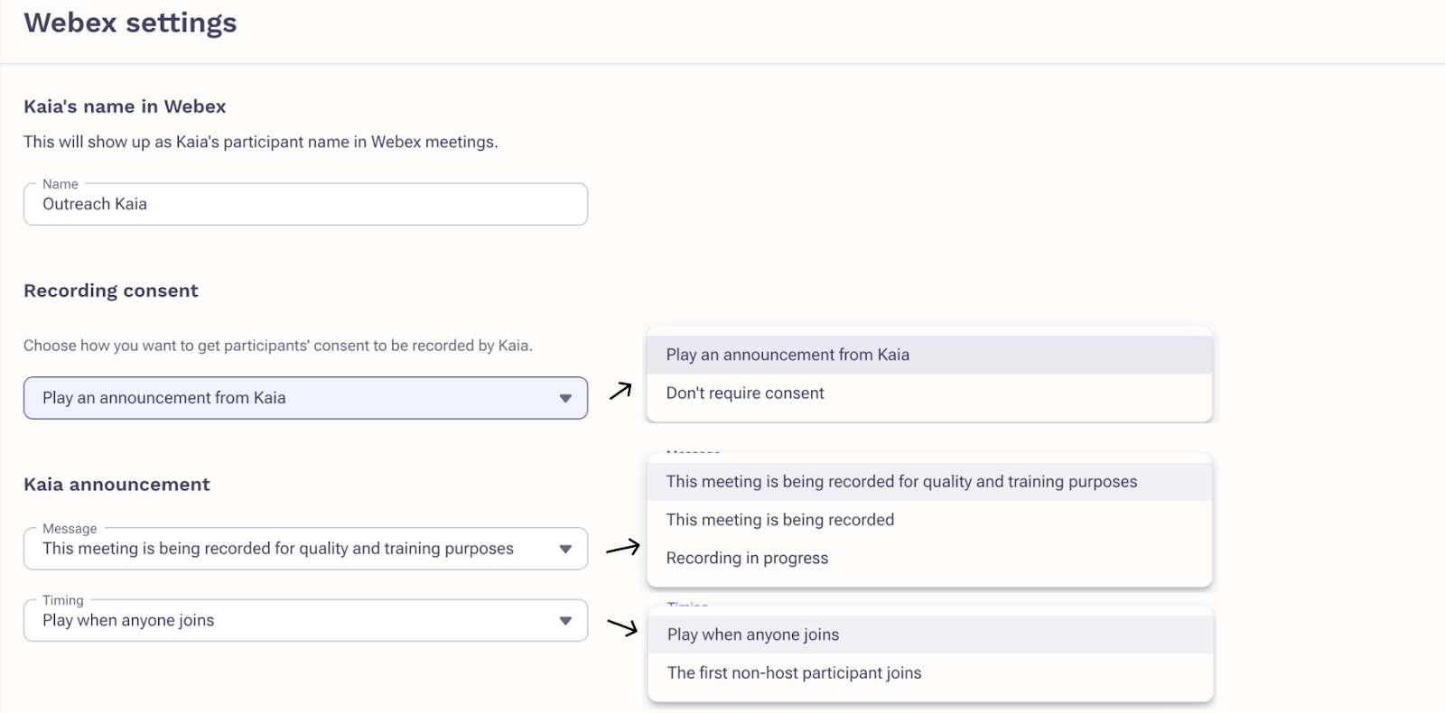Click the "Webex settings" page title
Screen dimensions: 1445x713
tap(130, 23)
